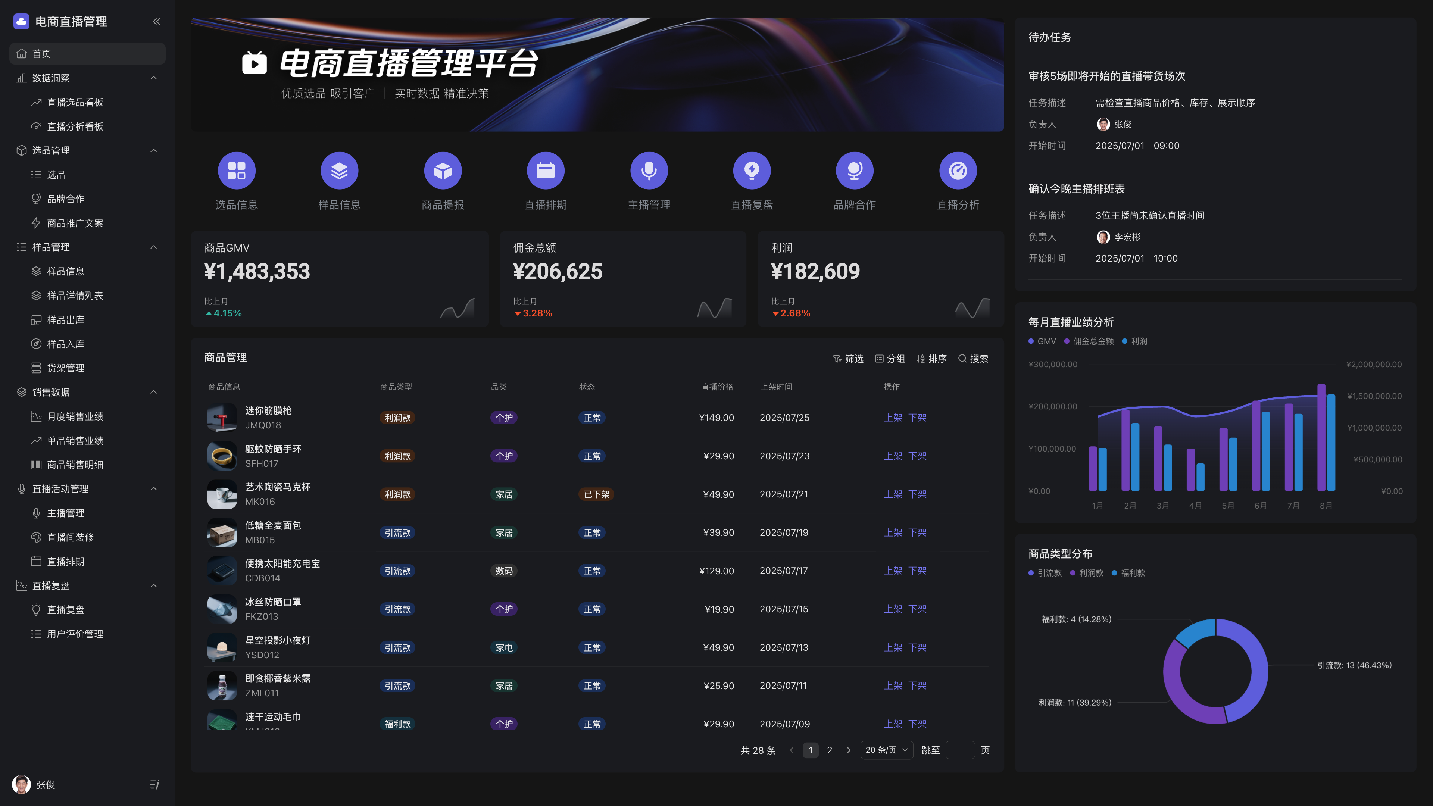The image size is (1433, 806).
Task: Go to page 2 of products
Action: (830, 750)
